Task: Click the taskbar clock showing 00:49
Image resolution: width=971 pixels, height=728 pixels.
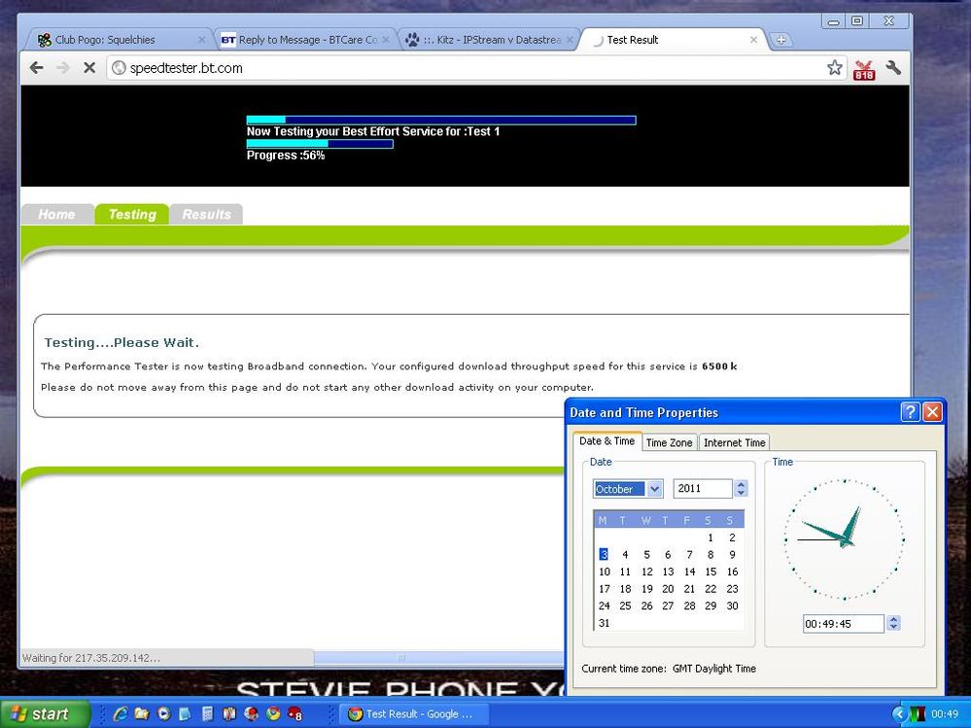Action: click(945, 713)
